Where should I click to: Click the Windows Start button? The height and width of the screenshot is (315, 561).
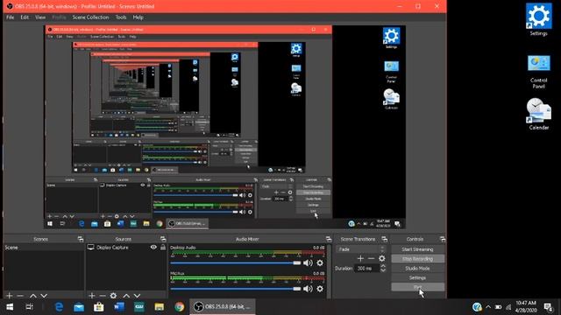(10, 307)
